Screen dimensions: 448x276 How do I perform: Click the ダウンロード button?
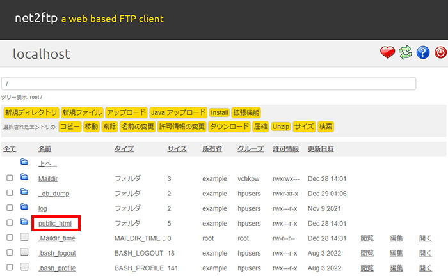(229, 126)
